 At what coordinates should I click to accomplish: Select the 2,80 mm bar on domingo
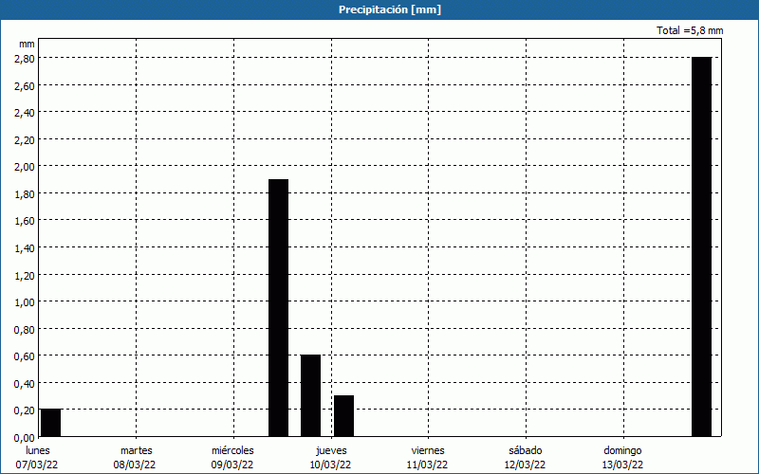coord(702,246)
